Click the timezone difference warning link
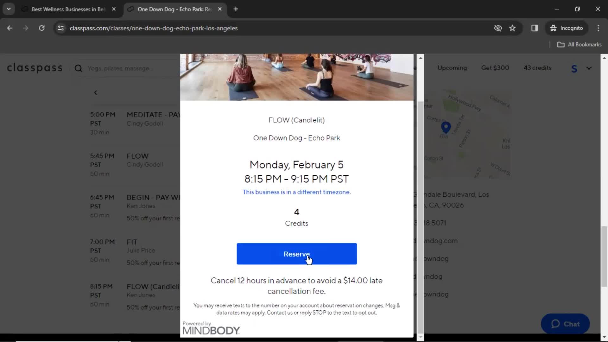 pos(296,192)
